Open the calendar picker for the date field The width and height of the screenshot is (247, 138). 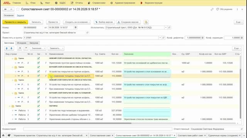tap(76, 28)
